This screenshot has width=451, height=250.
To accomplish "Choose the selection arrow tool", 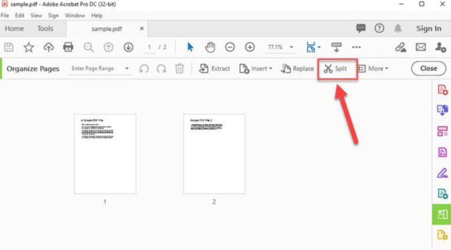I will click(190, 47).
